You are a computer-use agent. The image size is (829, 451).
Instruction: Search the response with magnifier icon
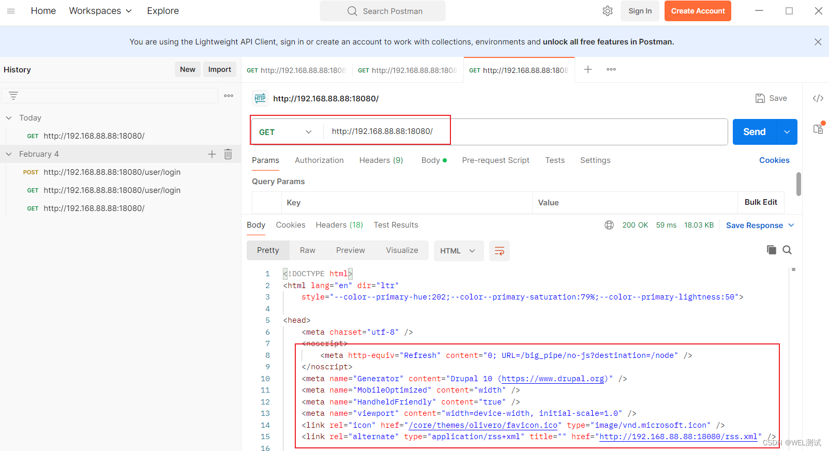pyautogui.click(x=787, y=250)
